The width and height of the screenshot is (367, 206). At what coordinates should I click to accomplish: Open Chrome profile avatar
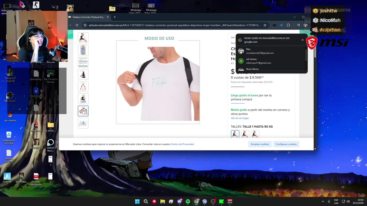pyautogui.click(x=305, y=25)
